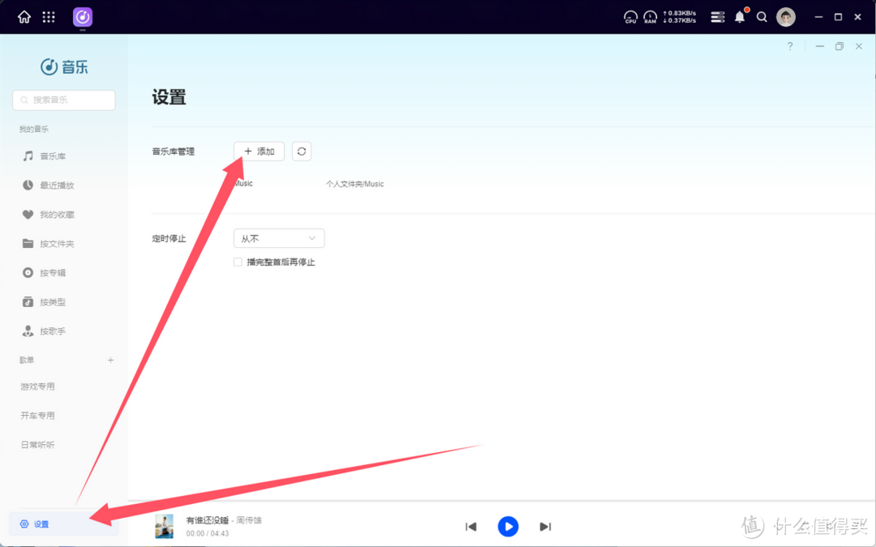Open Recently Played (最近播放)
The width and height of the screenshot is (876, 547).
[x=53, y=185]
